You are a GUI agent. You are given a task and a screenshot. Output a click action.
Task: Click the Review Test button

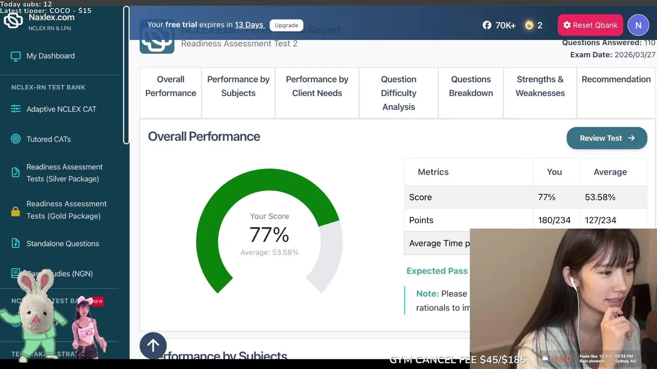click(x=607, y=138)
